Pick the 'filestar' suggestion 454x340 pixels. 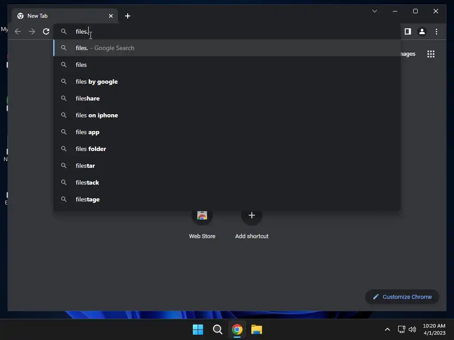pyautogui.click(x=227, y=166)
